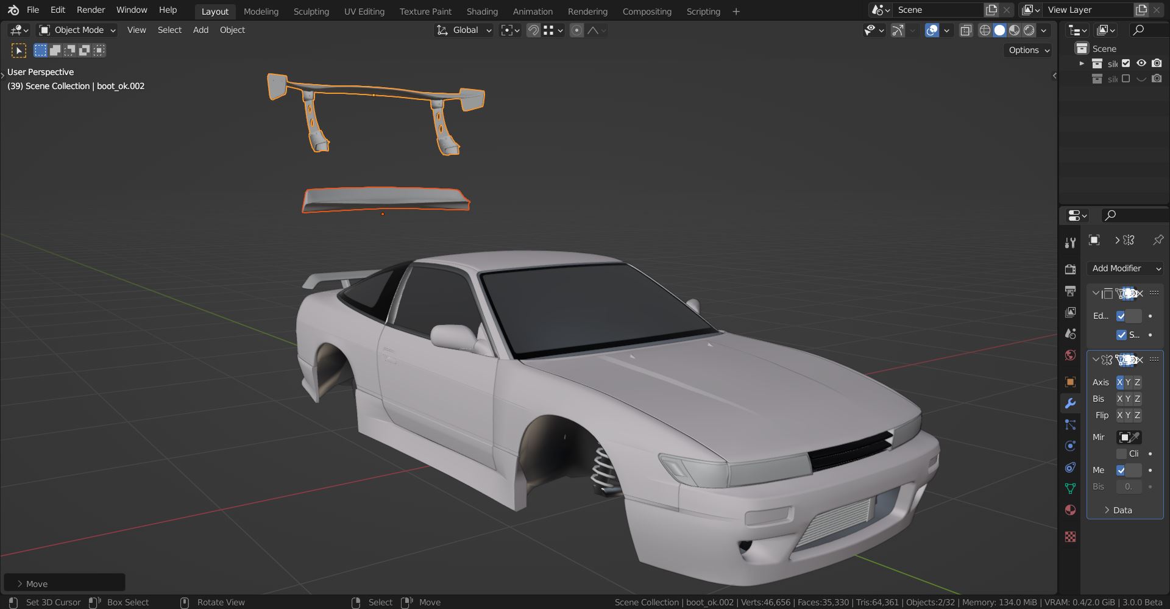Open the Object properties tab

1070,382
